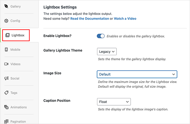Click the Social megaphone icon

[6, 78]
